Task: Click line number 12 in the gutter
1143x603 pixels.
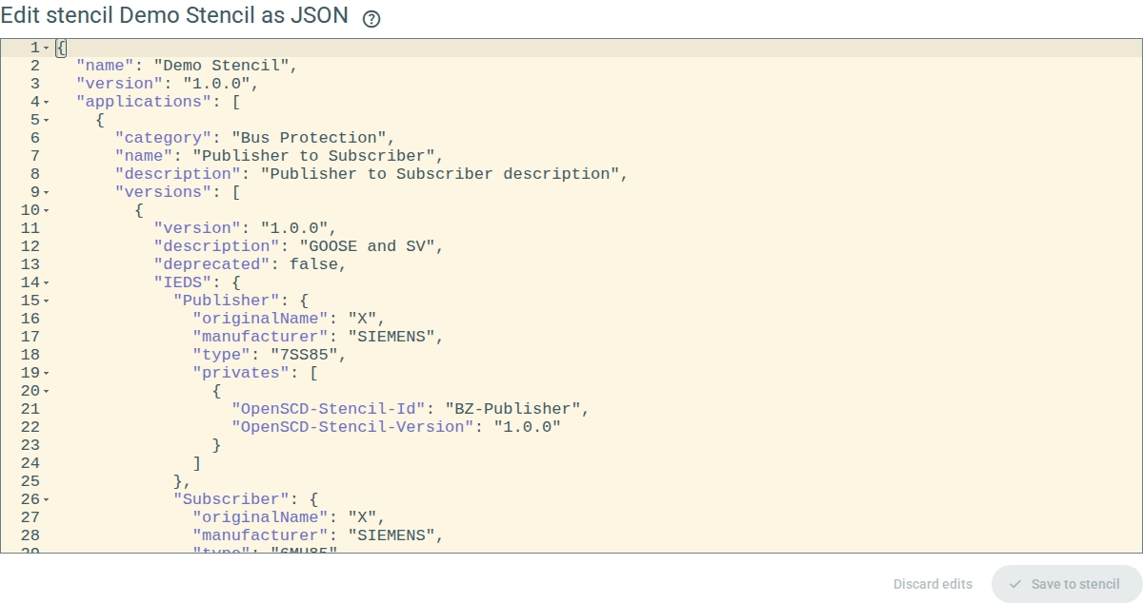Action: click(x=30, y=246)
